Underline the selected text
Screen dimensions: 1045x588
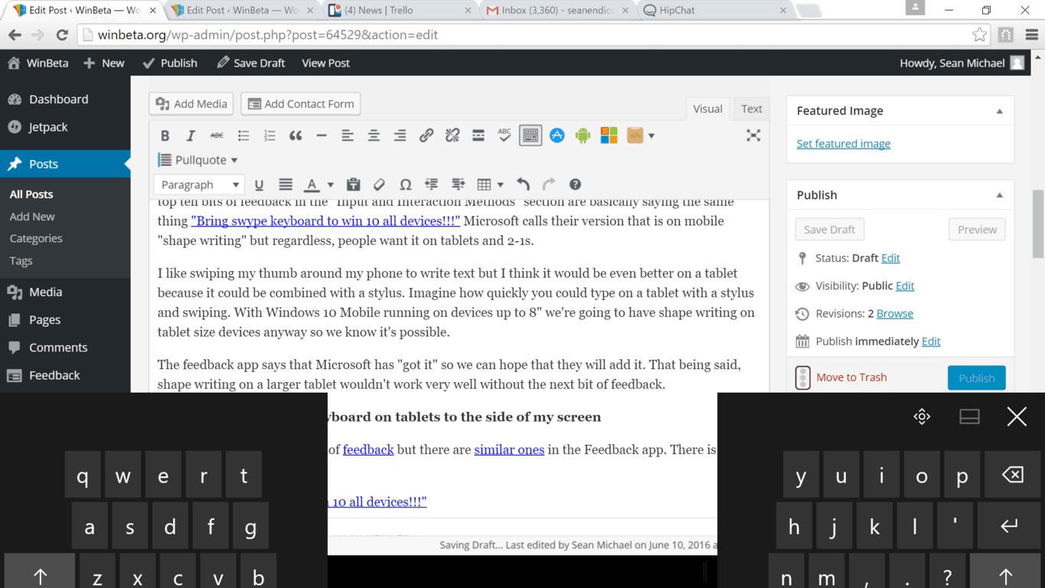259,185
